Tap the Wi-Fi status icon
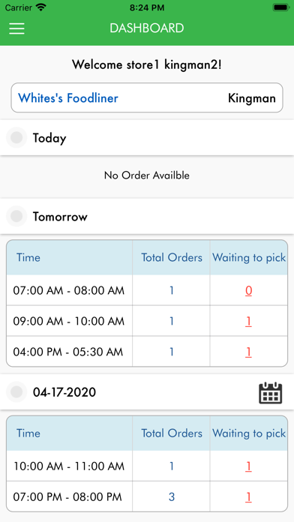Image resolution: width=294 pixels, height=522 pixels. [40, 7]
